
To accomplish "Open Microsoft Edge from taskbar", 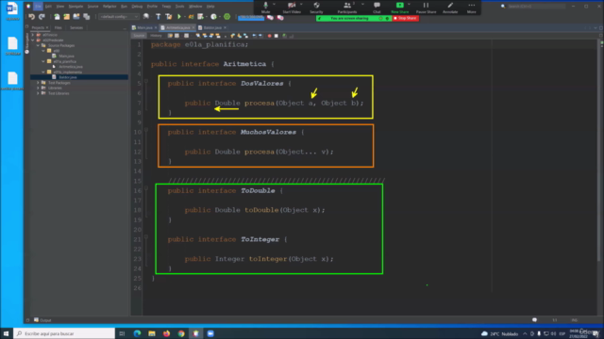I will point(137,333).
